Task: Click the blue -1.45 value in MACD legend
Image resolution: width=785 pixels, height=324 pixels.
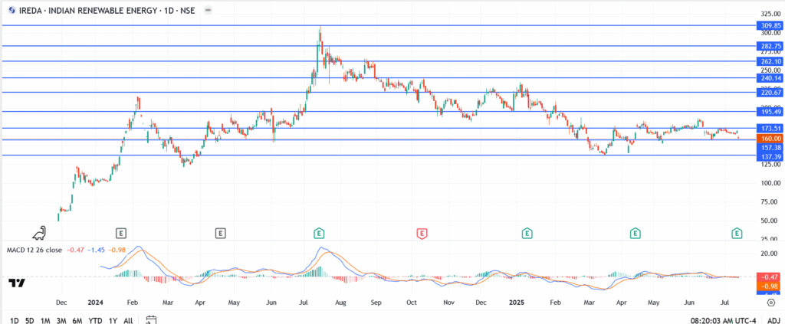Action: (x=95, y=250)
